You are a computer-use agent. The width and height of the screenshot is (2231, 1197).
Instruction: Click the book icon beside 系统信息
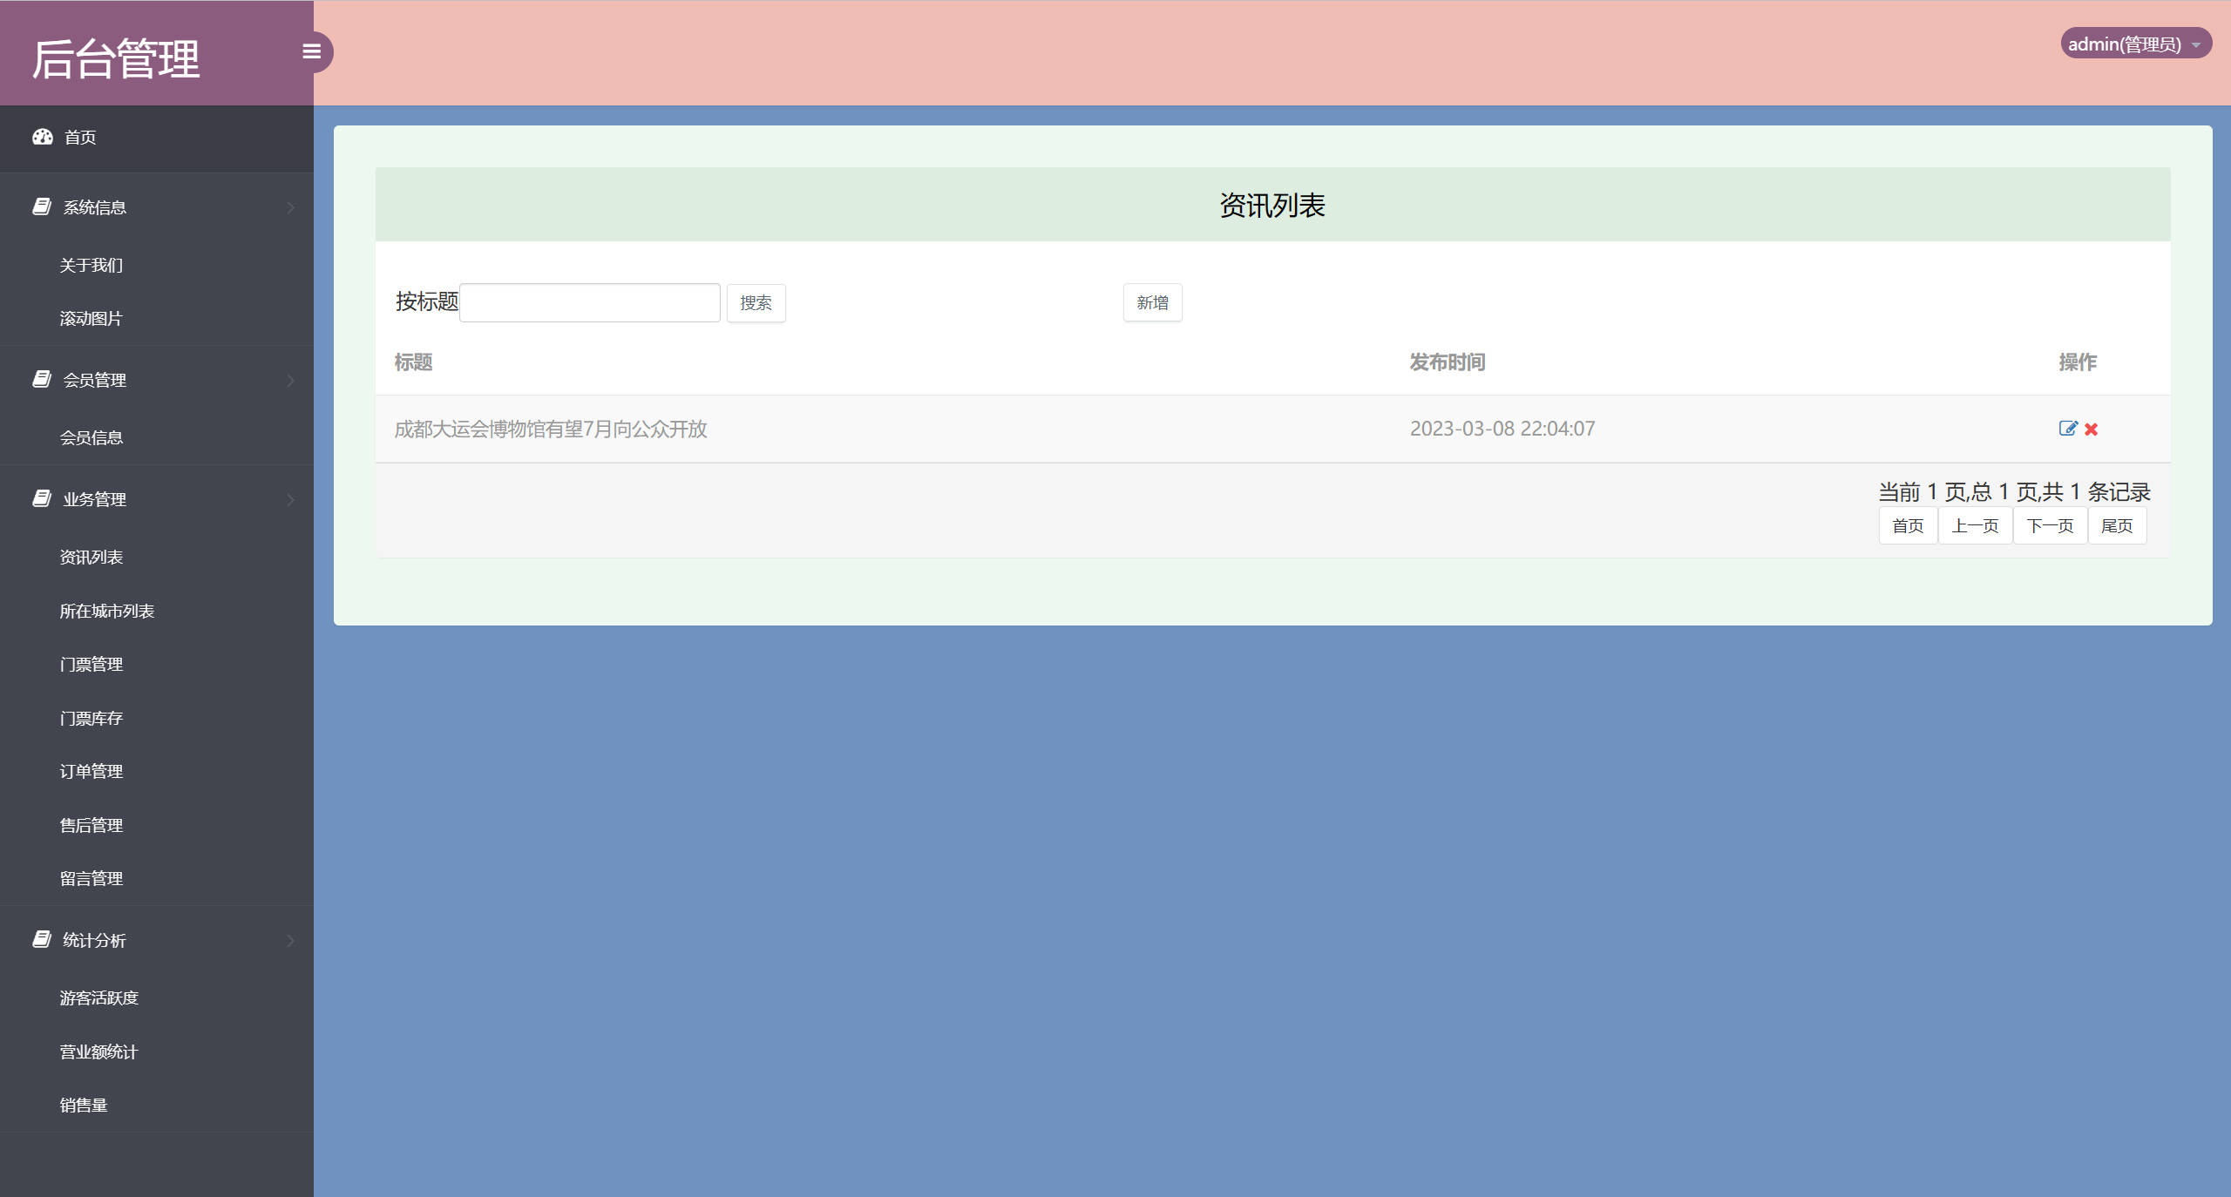pyautogui.click(x=42, y=206)
